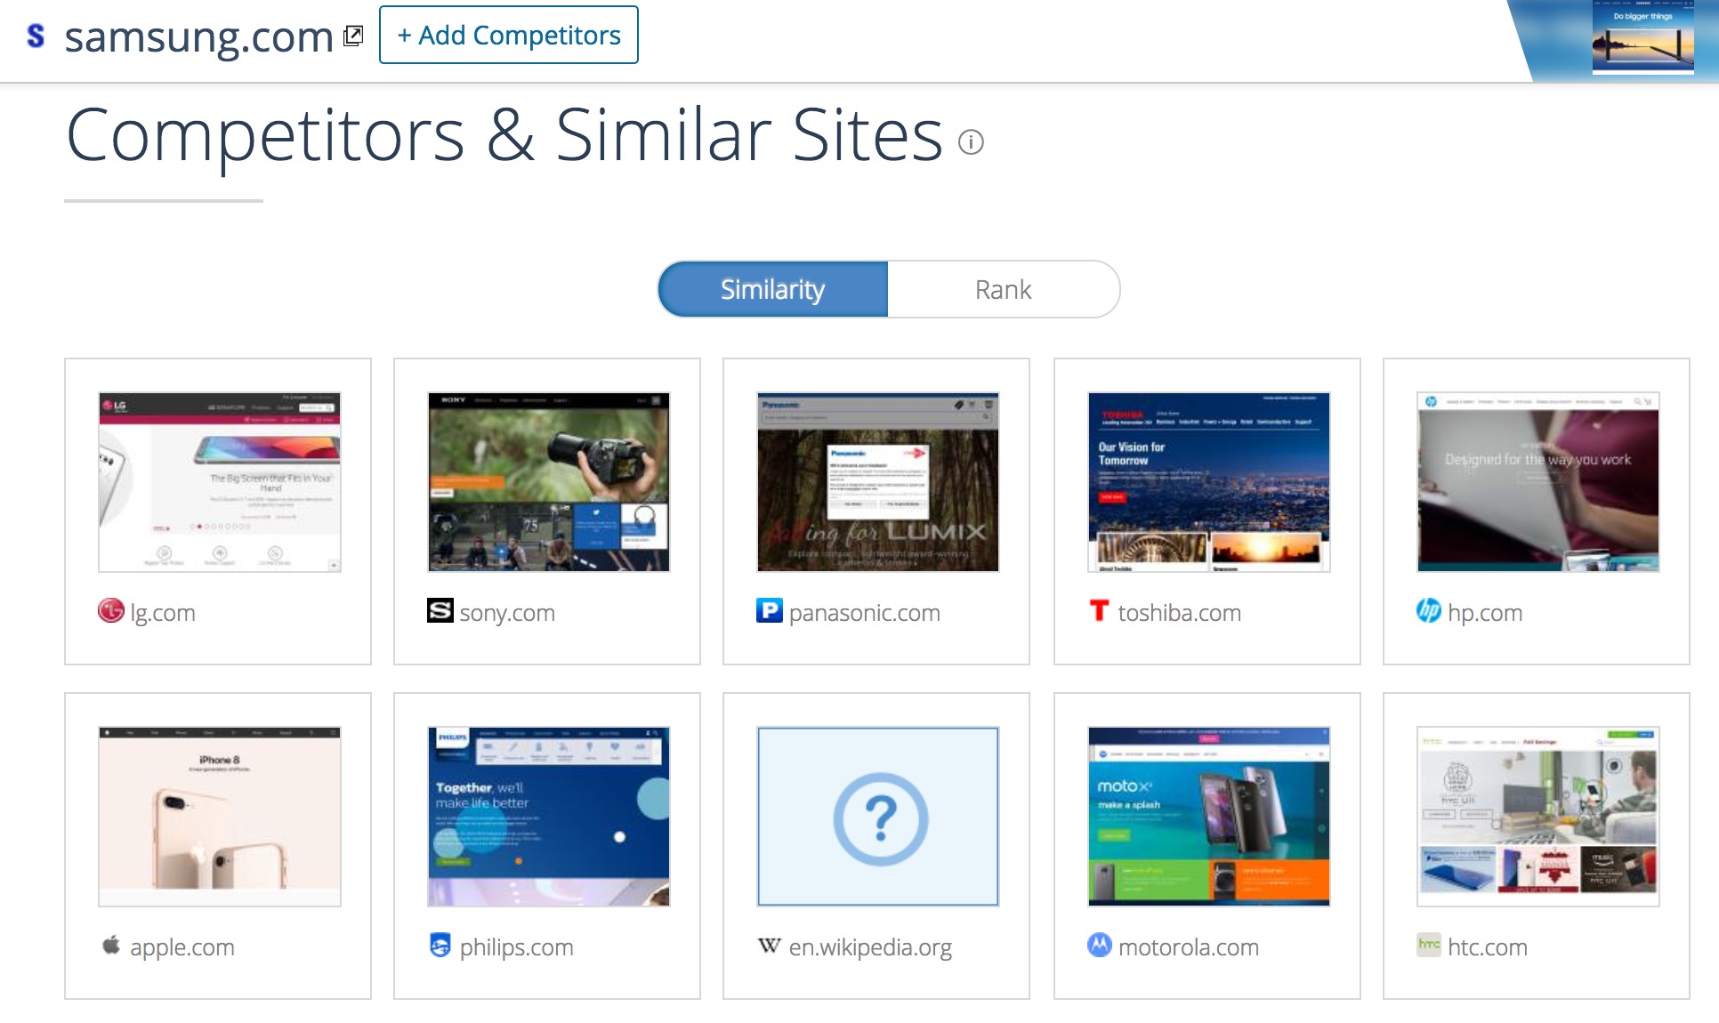Viewport: 1719px width, 1023px height.
Task: Click the LG logo icon
Action: point(111,610)
